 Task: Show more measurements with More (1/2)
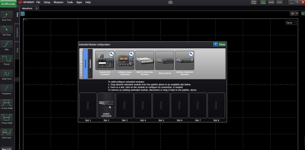click(x=6, y=149)
